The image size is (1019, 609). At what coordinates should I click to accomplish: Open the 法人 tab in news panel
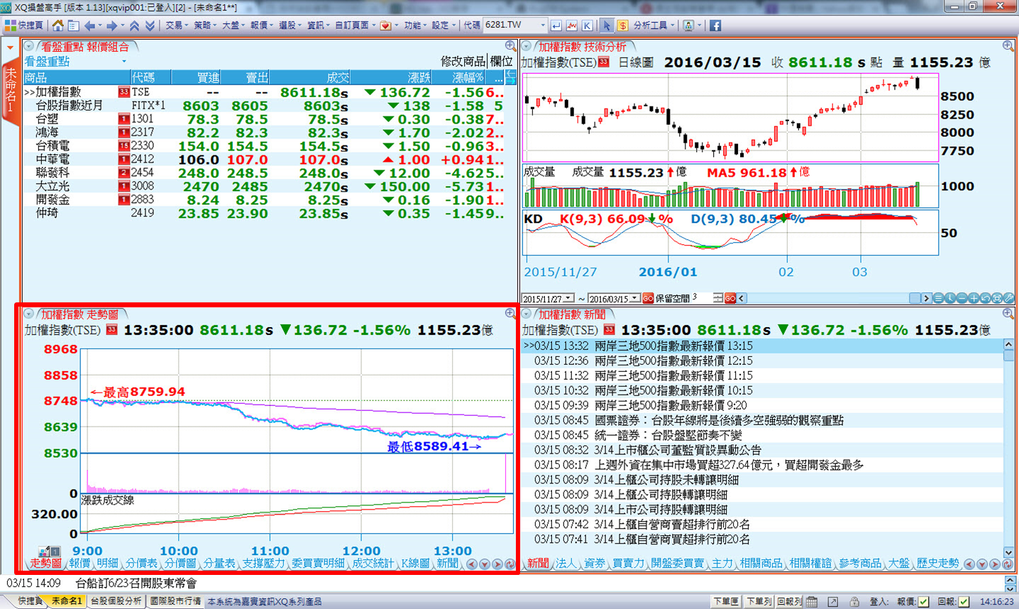[566, 563]
